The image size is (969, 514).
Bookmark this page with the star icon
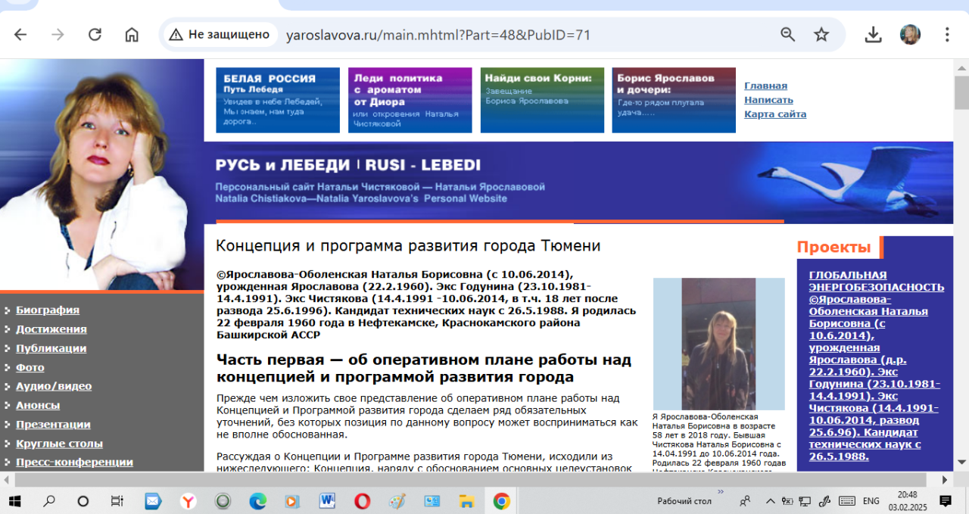pyautogui.click(x=821, y=35)
